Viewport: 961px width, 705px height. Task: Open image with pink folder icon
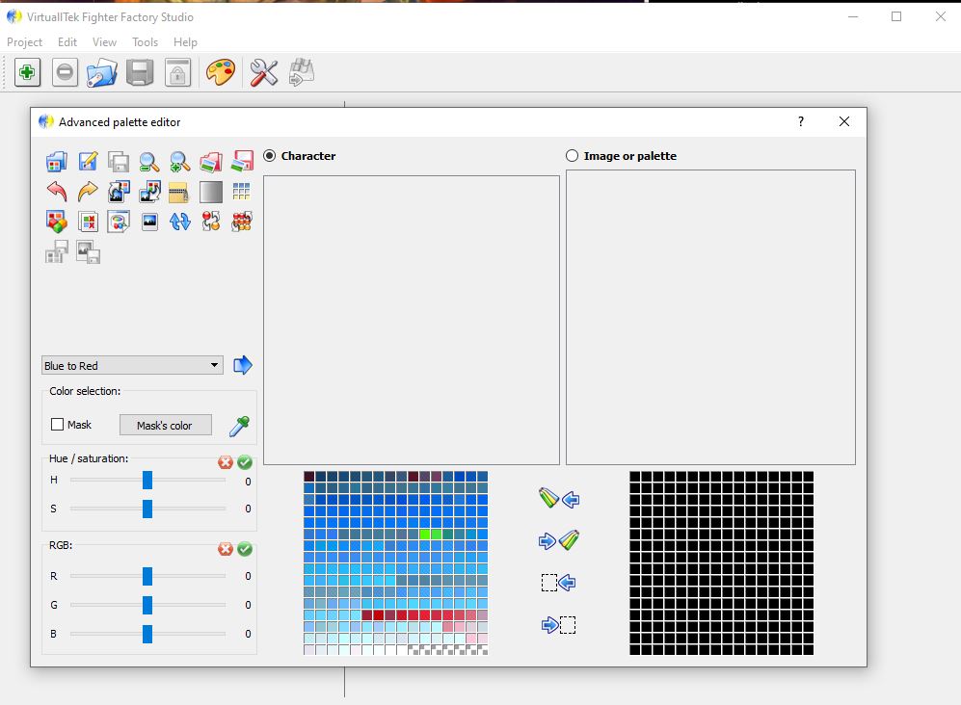(211, 162)
